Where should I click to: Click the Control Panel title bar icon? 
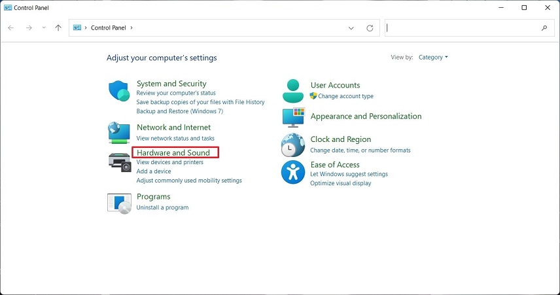tap(8, 7)
